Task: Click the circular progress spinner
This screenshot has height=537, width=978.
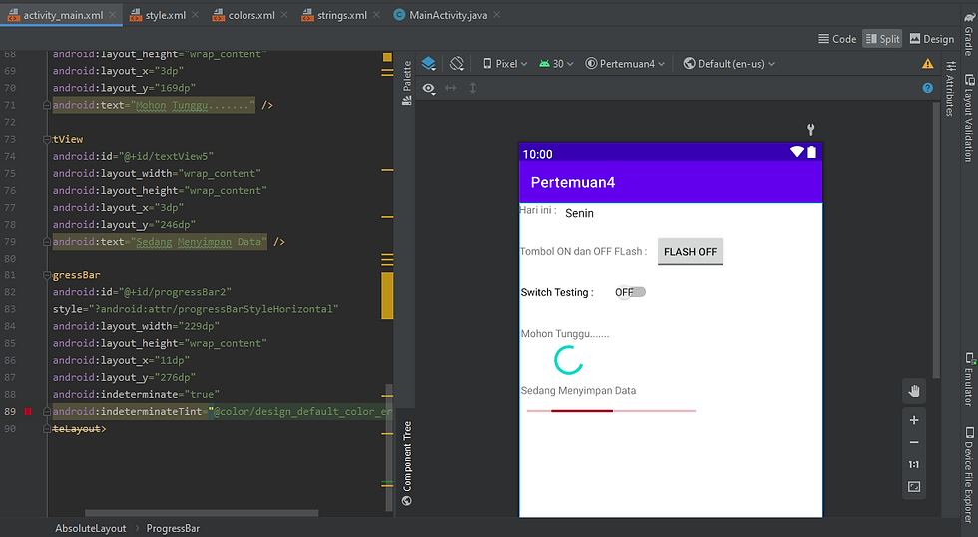Action: 568,360
